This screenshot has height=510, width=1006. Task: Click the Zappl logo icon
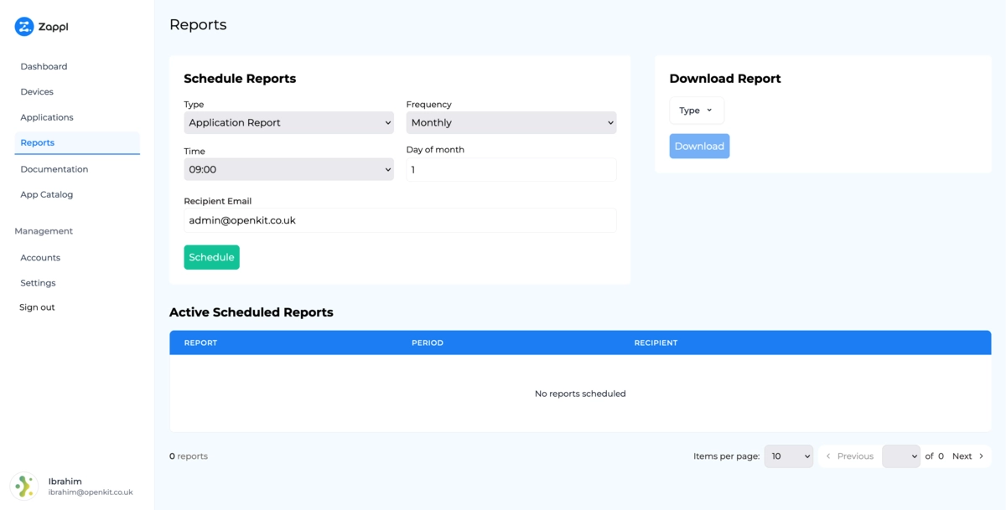point(25,26)
